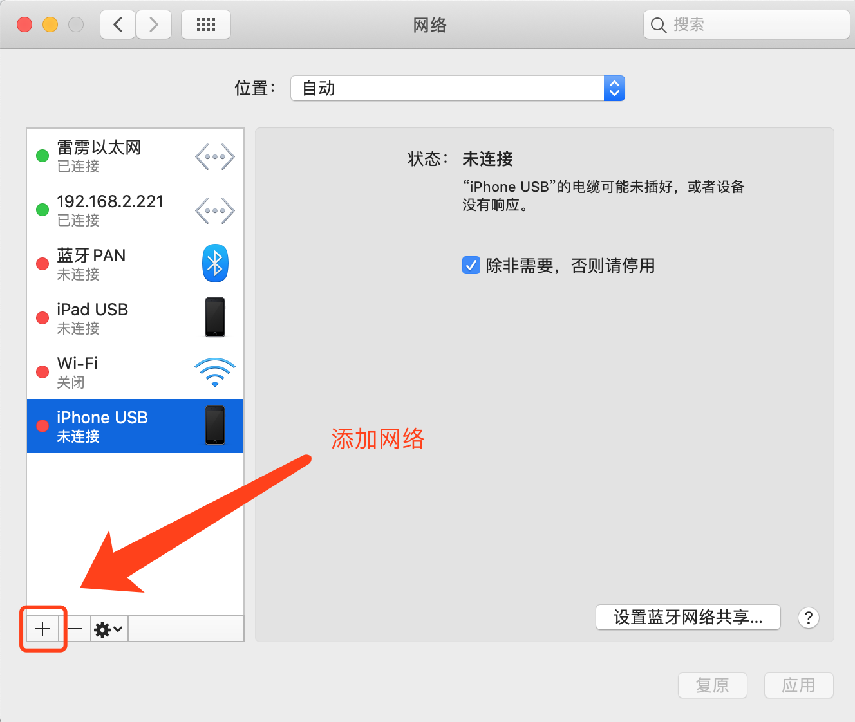Click 未连接 status value text
Screen dimensions: 855x722
click(487, 159)
